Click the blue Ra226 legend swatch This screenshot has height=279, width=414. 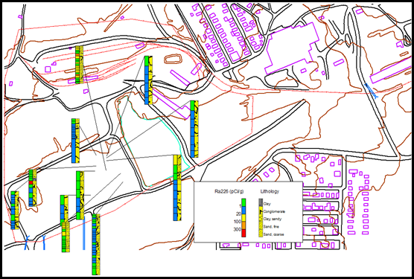point(243,211)
